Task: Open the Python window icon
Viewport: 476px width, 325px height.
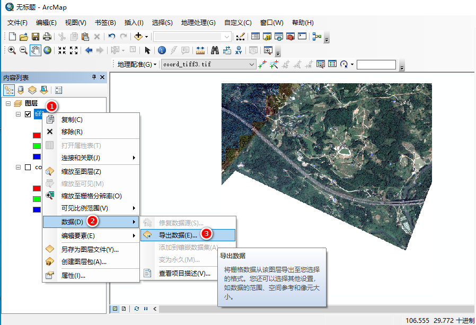Action: click(302, 37)
